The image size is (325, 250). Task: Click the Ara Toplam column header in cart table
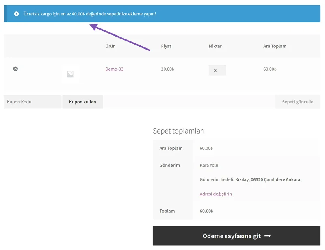click(275, 46)
